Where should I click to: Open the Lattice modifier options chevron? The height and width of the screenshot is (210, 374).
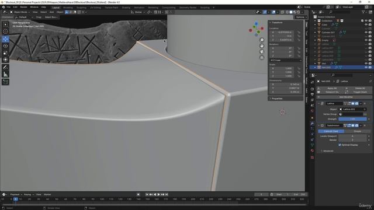coord(361,104)
